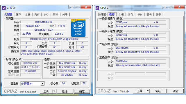The image size is (186, 104).
Task: Click the version text 'Ver. 1.70.0.x64' in left window
Action: click(28, 92)
